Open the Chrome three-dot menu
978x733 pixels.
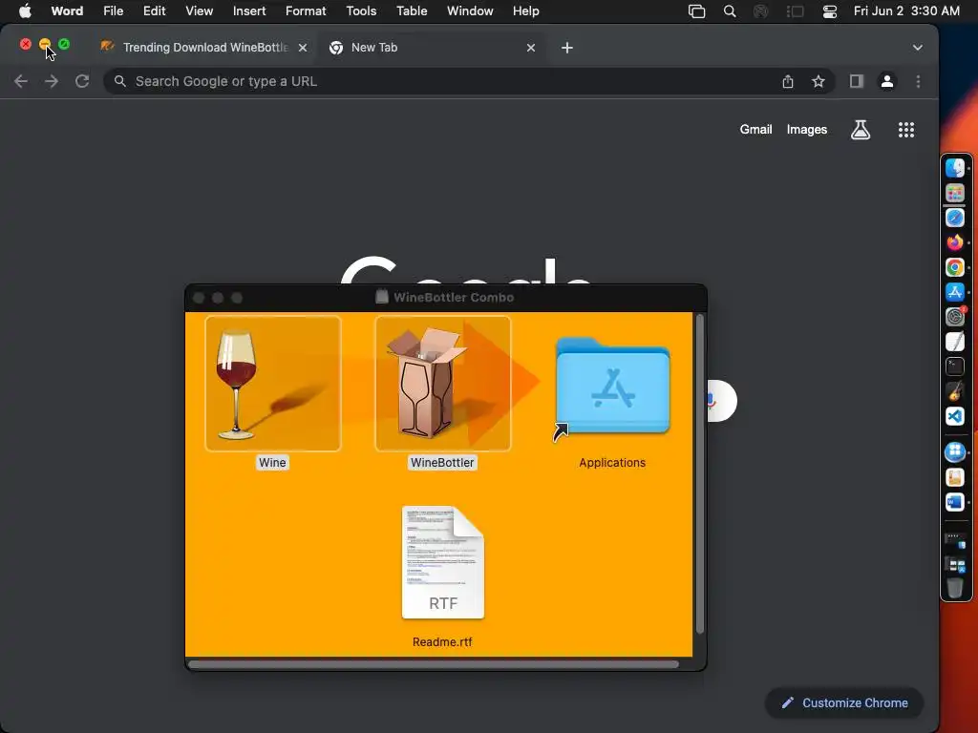pos(918,82)
